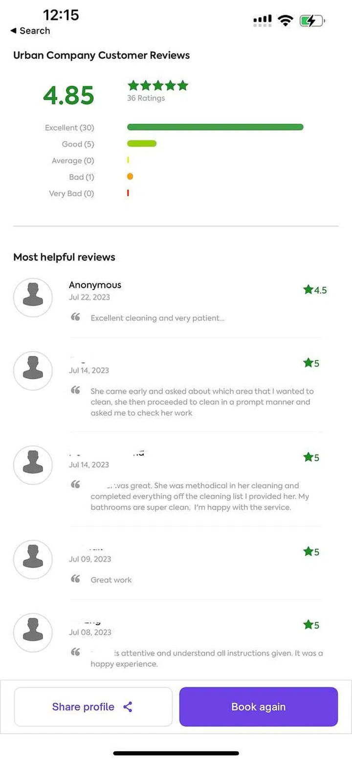Tap the 4.85 overall rating score

click(x=68, y=95)
